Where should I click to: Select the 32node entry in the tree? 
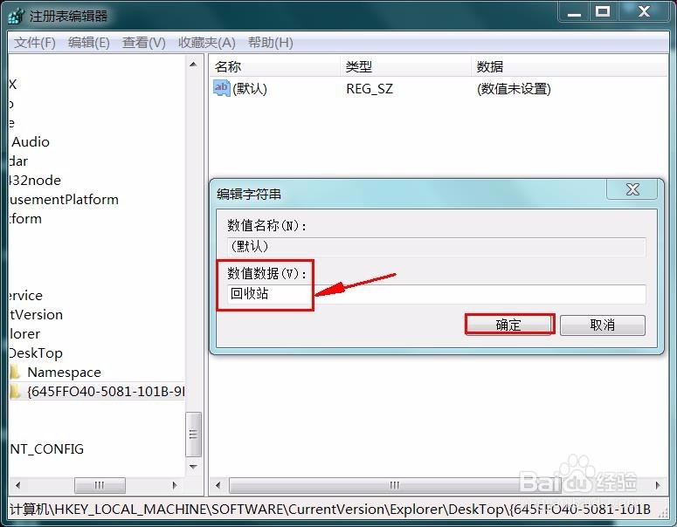pyautogui.click(x=35, y=181)
